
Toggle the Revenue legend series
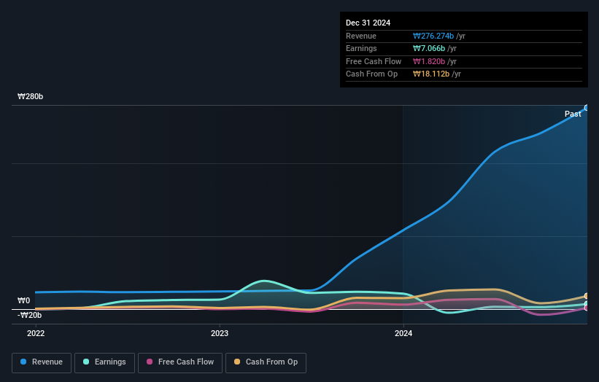42,362
